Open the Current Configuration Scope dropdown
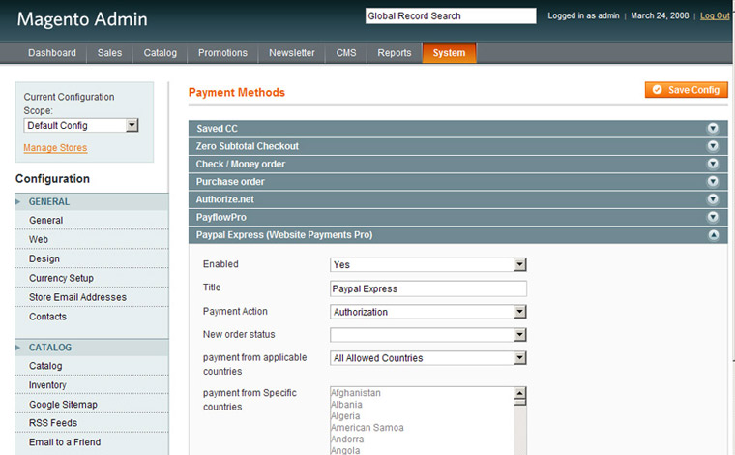Screen dimensions: 735x455 (81, 125)
